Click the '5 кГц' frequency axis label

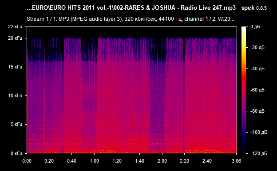(16, 124)
